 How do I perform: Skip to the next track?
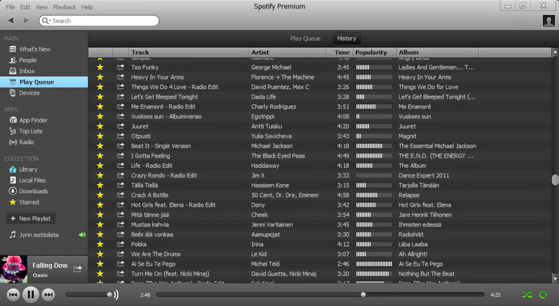[48, 295]
